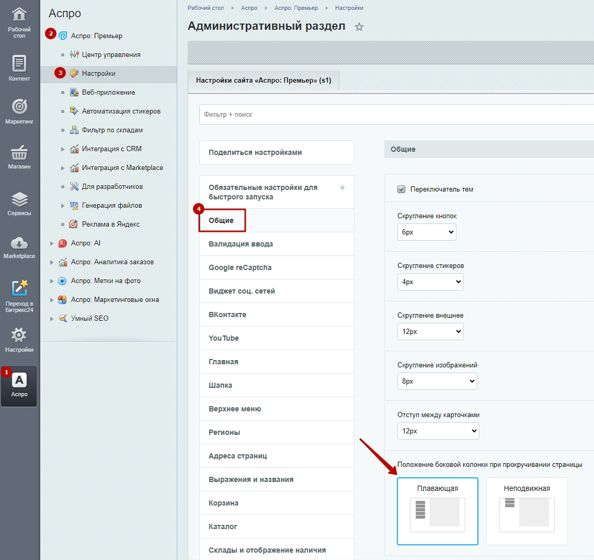Open the Отступ между карточками dropdown
The height and width of the screenshot is (560, 594).
pos(438,431)
